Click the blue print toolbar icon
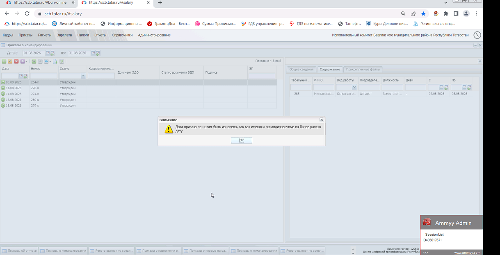500x255 pixels. pos(46,61)
